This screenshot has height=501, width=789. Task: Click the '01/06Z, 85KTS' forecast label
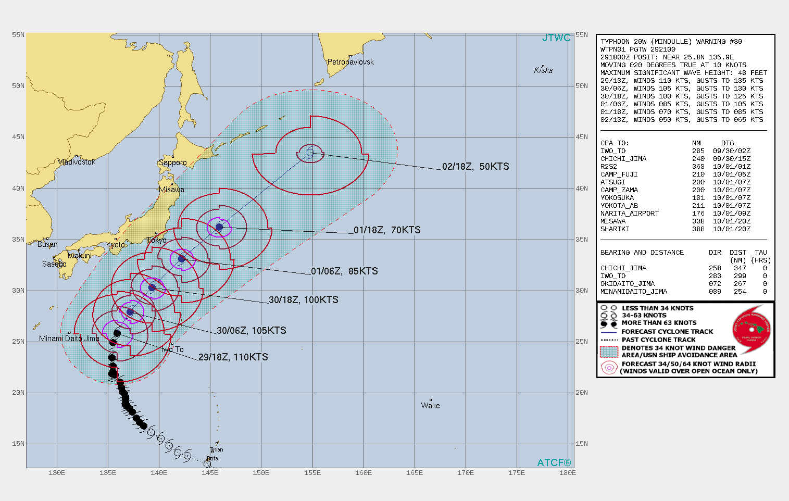[344, 271]
